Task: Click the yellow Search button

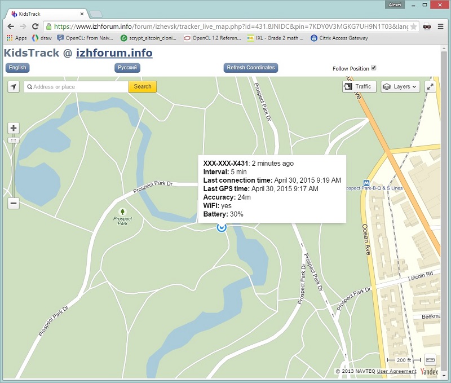Action: (x=143, y=87)
